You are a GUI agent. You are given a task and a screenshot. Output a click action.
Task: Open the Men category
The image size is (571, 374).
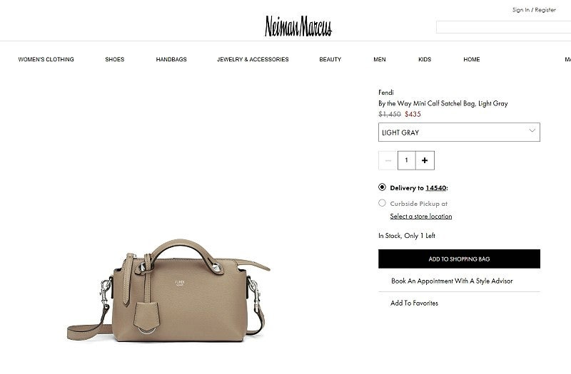click(x=380, y=59)
